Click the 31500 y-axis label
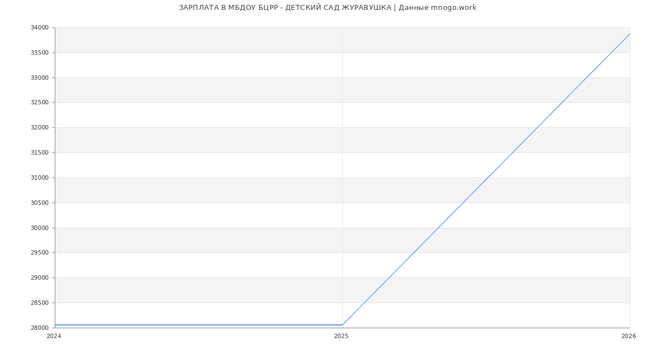 tap(41, 153)
